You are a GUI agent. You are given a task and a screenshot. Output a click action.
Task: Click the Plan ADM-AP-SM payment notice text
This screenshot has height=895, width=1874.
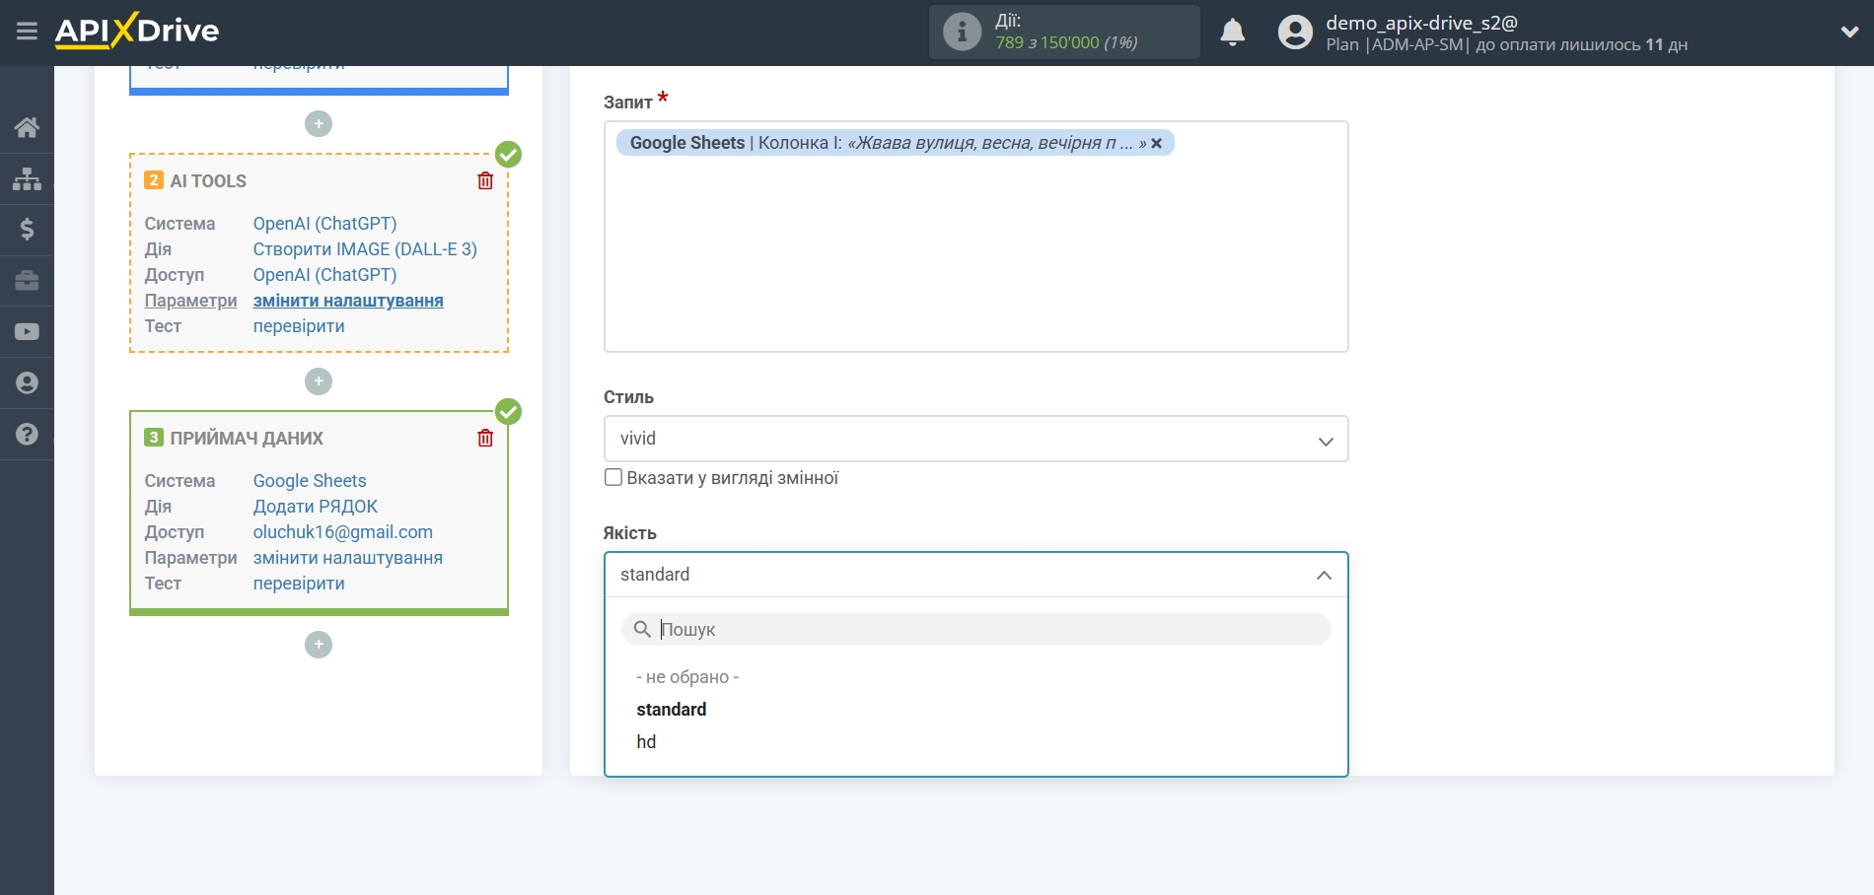click(x=1506, y=45)
